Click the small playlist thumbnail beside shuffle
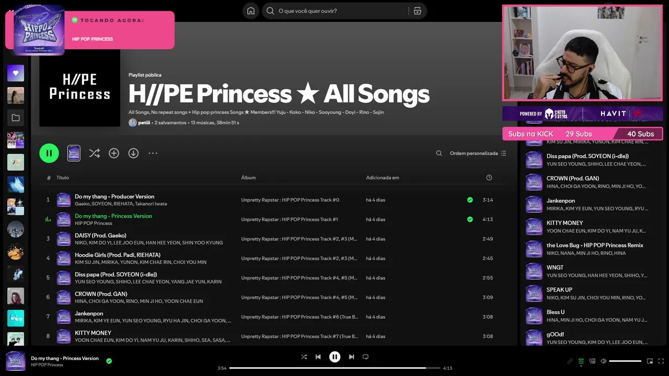The image size is (669, 376). click(x=74, y=153)
